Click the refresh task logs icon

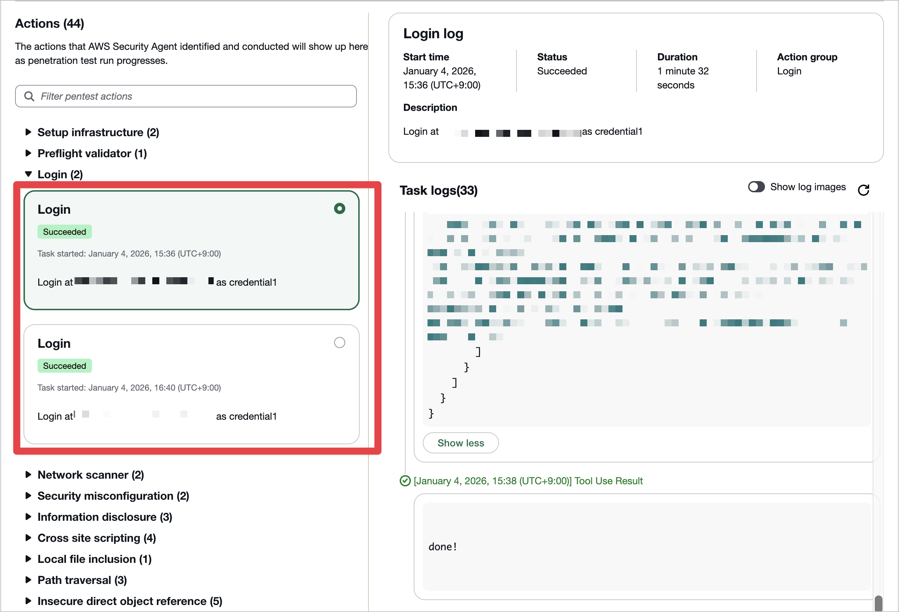864,190
